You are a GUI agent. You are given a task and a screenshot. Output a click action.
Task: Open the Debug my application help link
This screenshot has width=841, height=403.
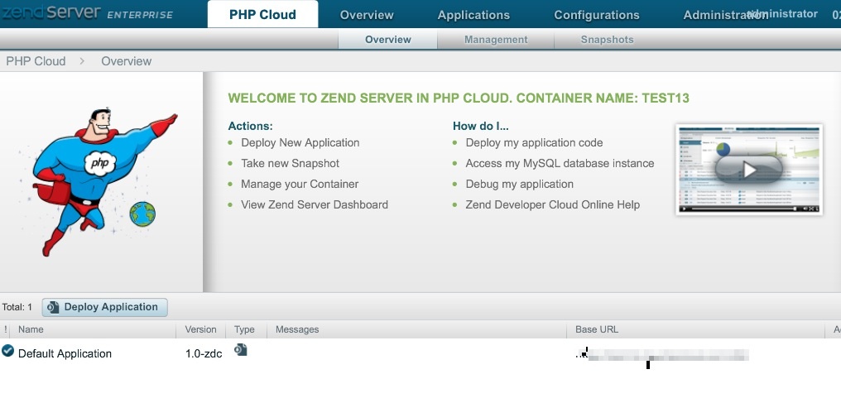pos(520,184)
